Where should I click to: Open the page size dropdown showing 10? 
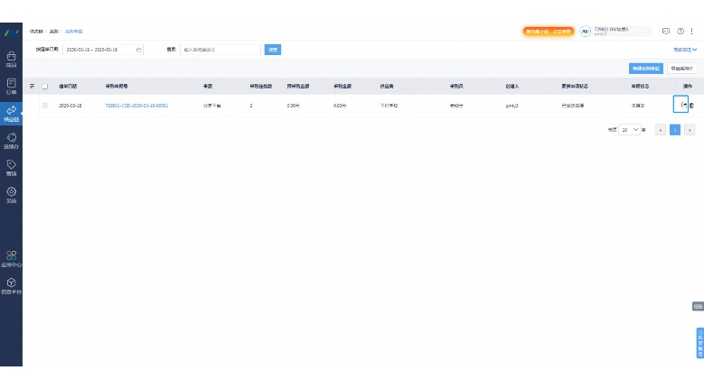(x=629, y=130)
